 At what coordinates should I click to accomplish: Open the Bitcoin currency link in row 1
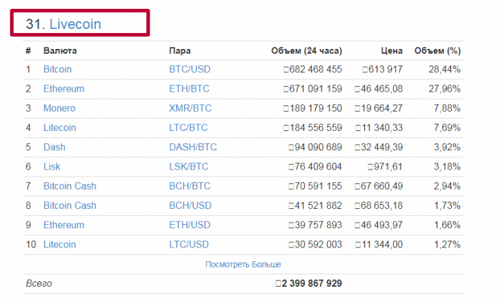(57, 69)
